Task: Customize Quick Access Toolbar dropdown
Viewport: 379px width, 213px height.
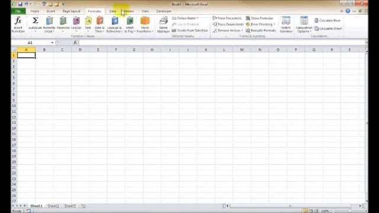Action: tap(63, 4)
